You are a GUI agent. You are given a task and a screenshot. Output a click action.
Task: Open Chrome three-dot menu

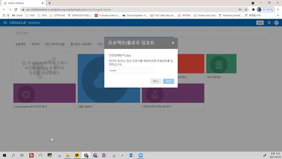(278, 9)
